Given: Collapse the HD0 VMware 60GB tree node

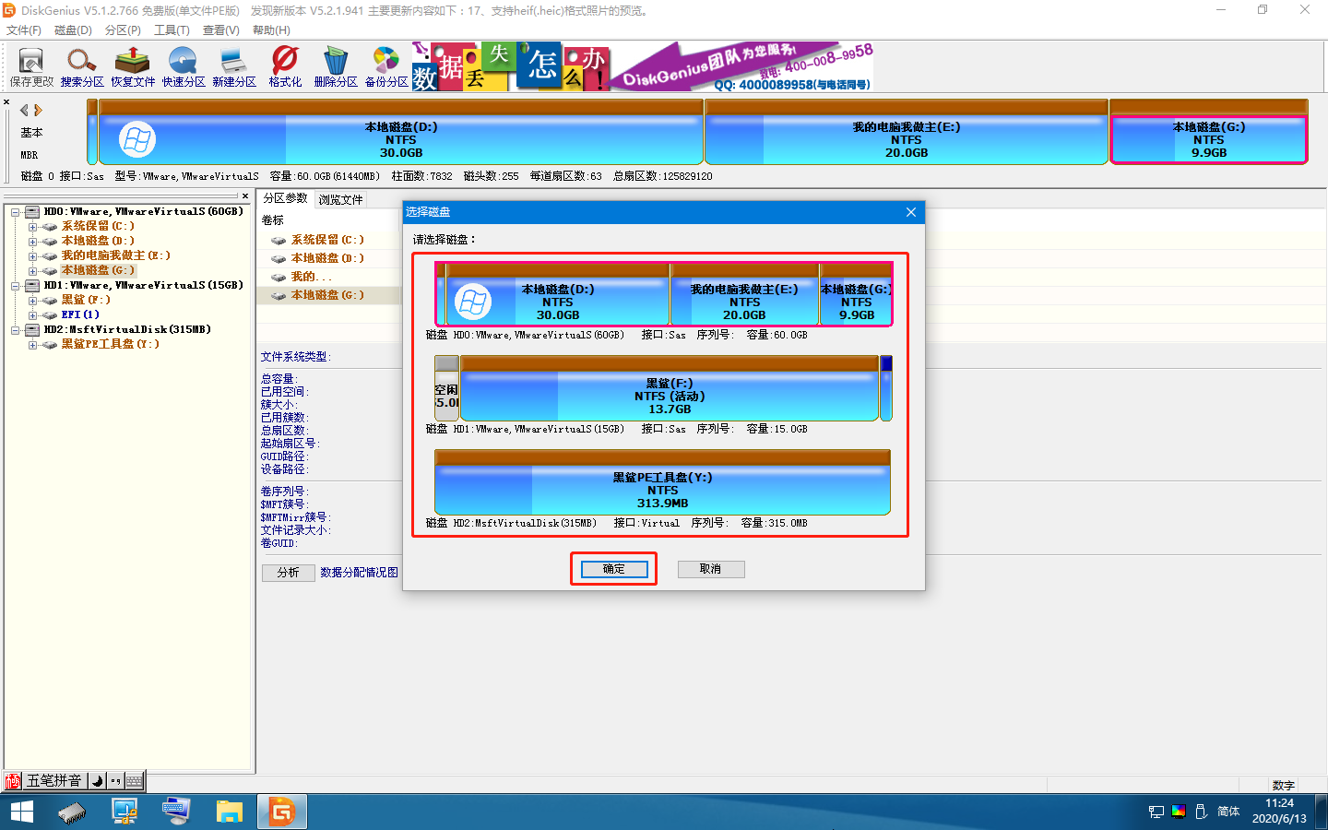Looking at the screenshot, I should 16,212.
